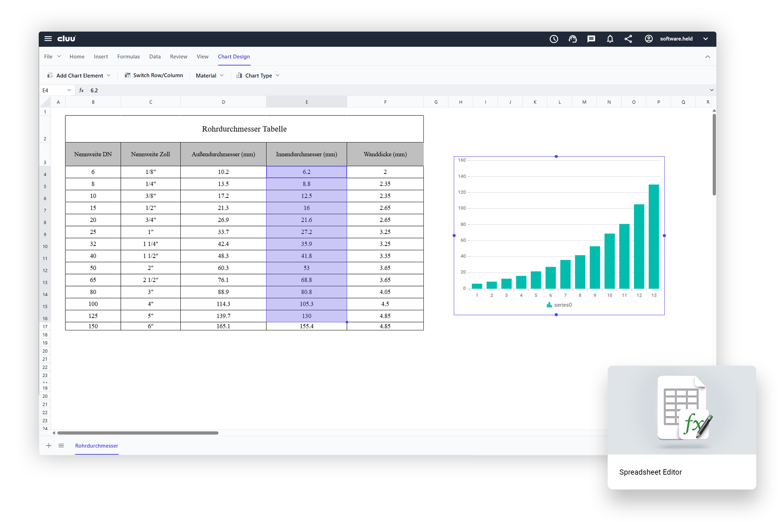Viewport: 778px width, 522px height.
Task: Click the Wanddicke (mm) header cell
Action: coord(385,154)
